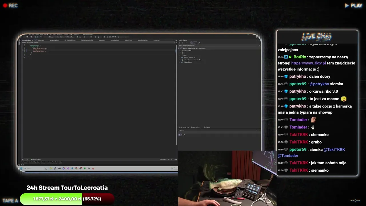The image size is (366, 206).
Task: Open the GitHub Copilot Chat tab
Action: coord(184,127)
